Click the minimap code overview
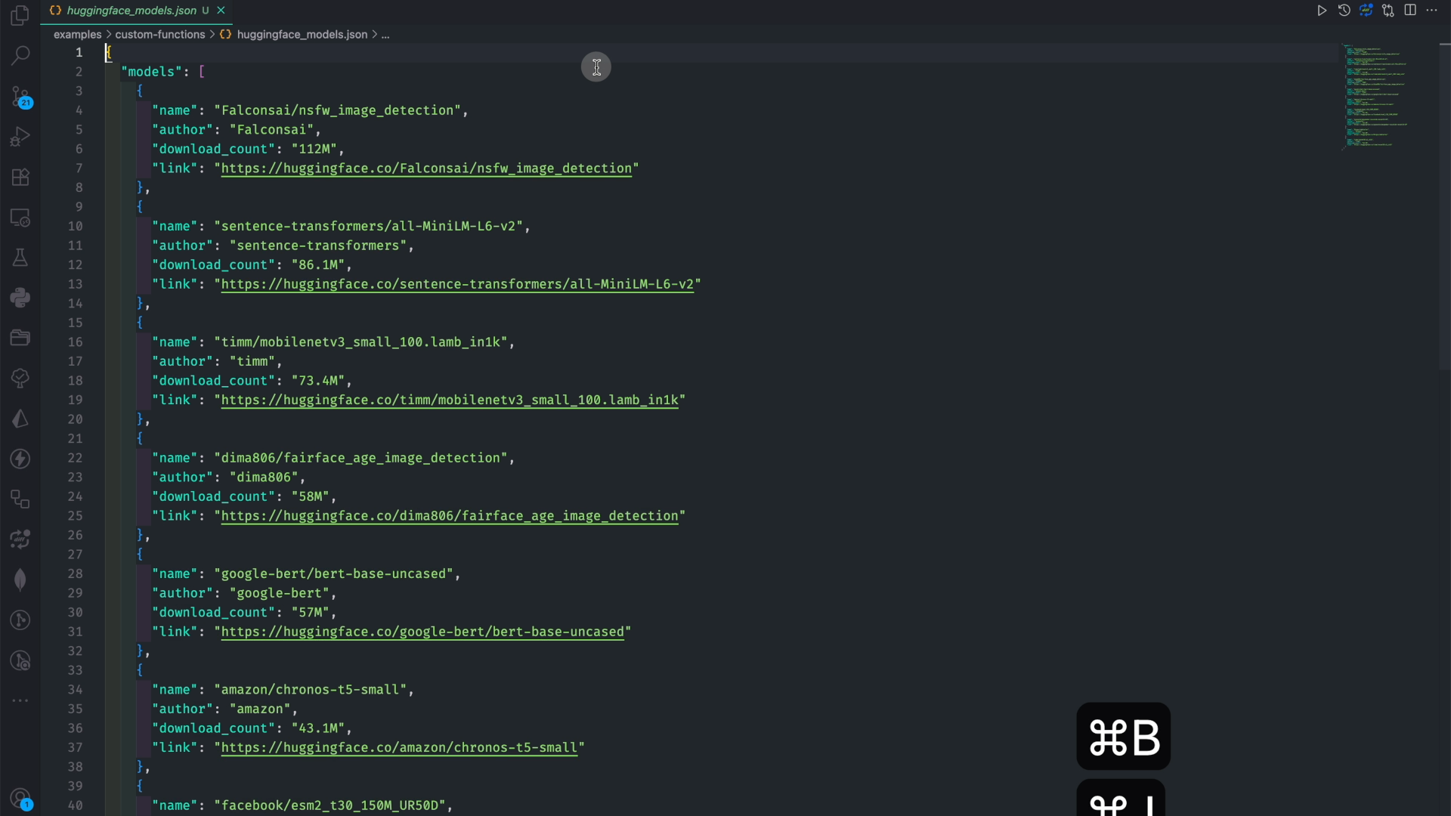Screen dimensions: 1451x816 pyautogui.click(x=1375, y=97)
